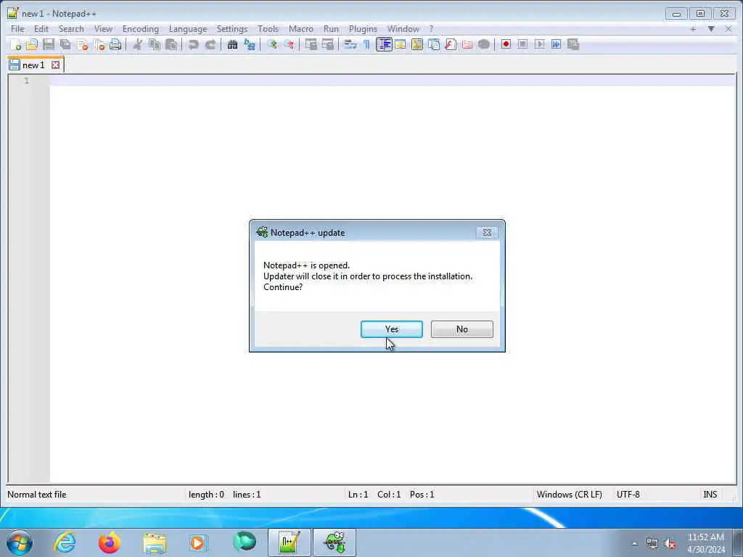The width and height of the screenshot is (743, 557).
Task: Open the Run menu
Action: 331,29
